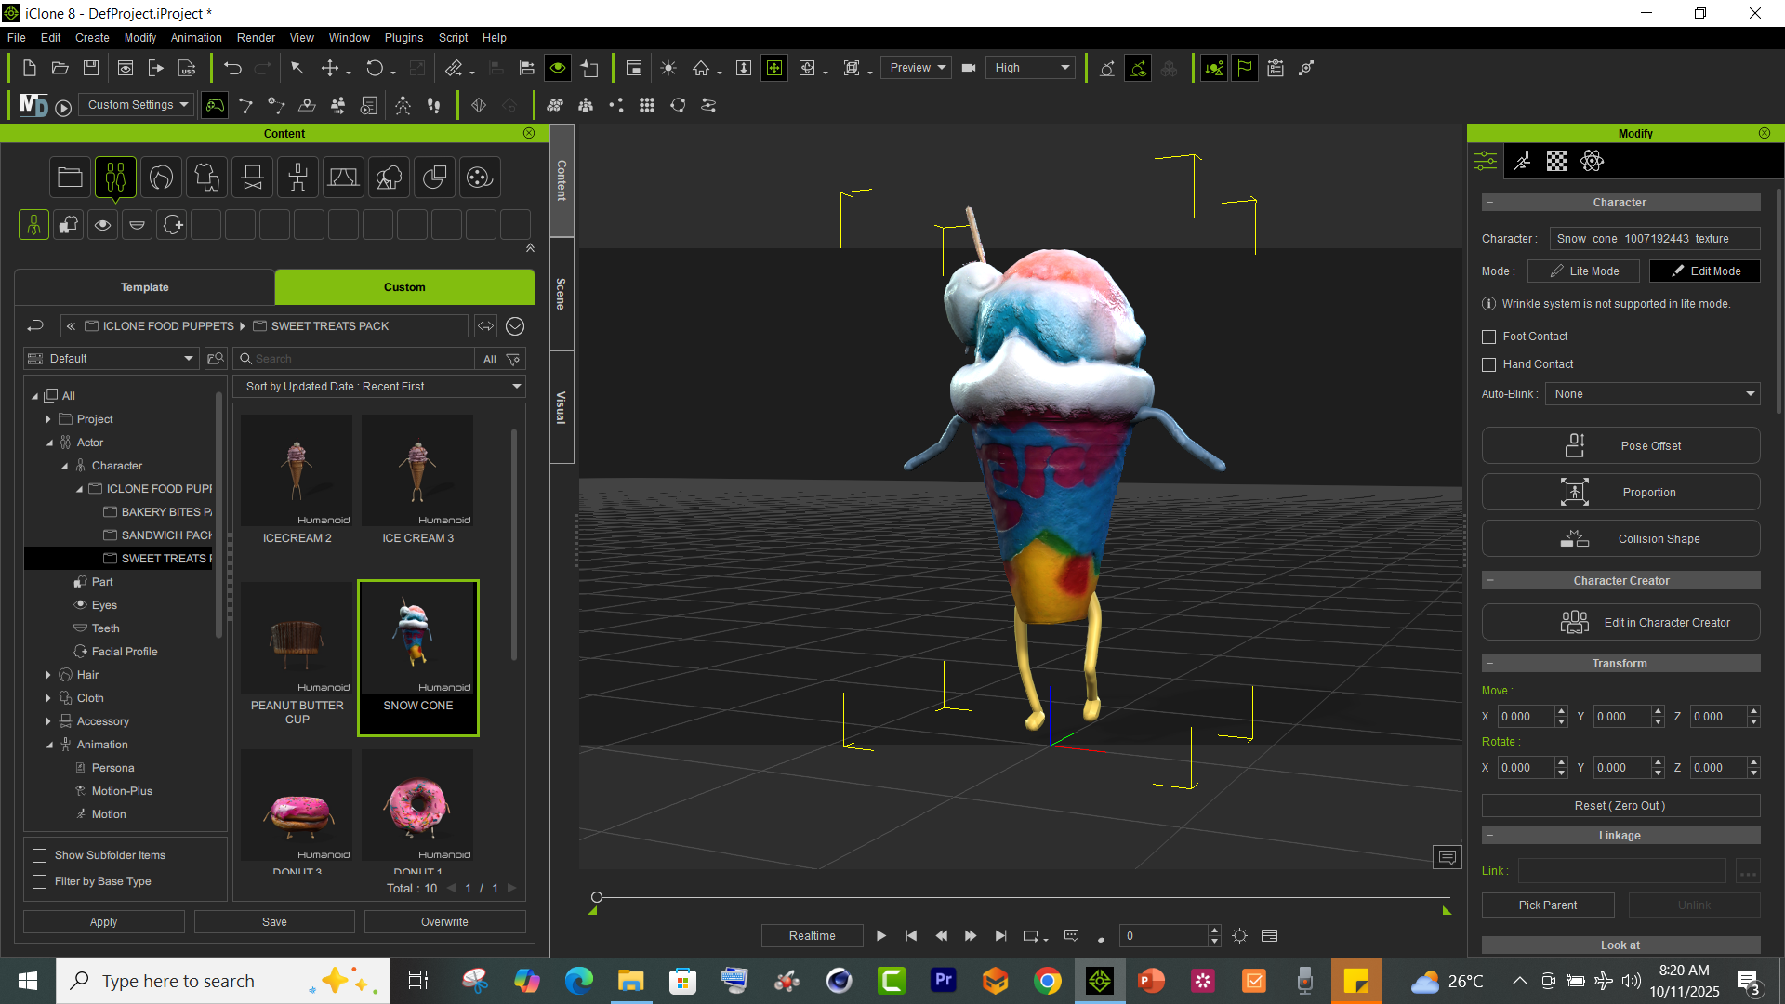Select the Rotate object tool
1785x1004 pixels.
pyautogui.click(x=375, y=68)
